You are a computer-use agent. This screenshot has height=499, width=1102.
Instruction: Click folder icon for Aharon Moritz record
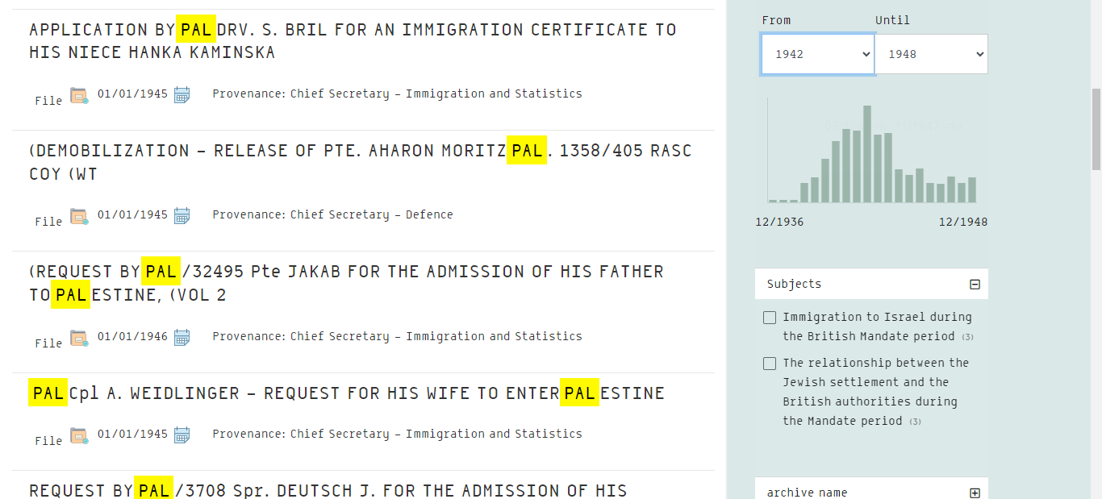(x=78, y=216)
